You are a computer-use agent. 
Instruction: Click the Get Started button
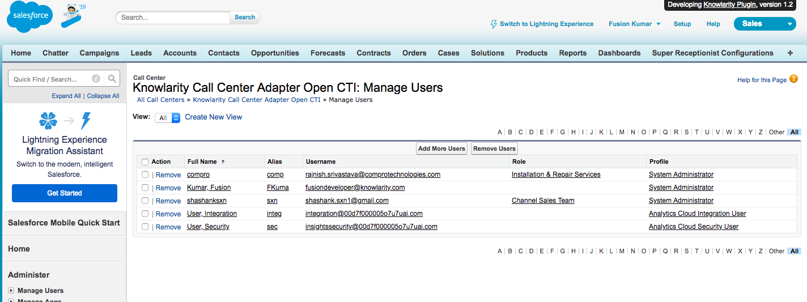click(65, 193)
